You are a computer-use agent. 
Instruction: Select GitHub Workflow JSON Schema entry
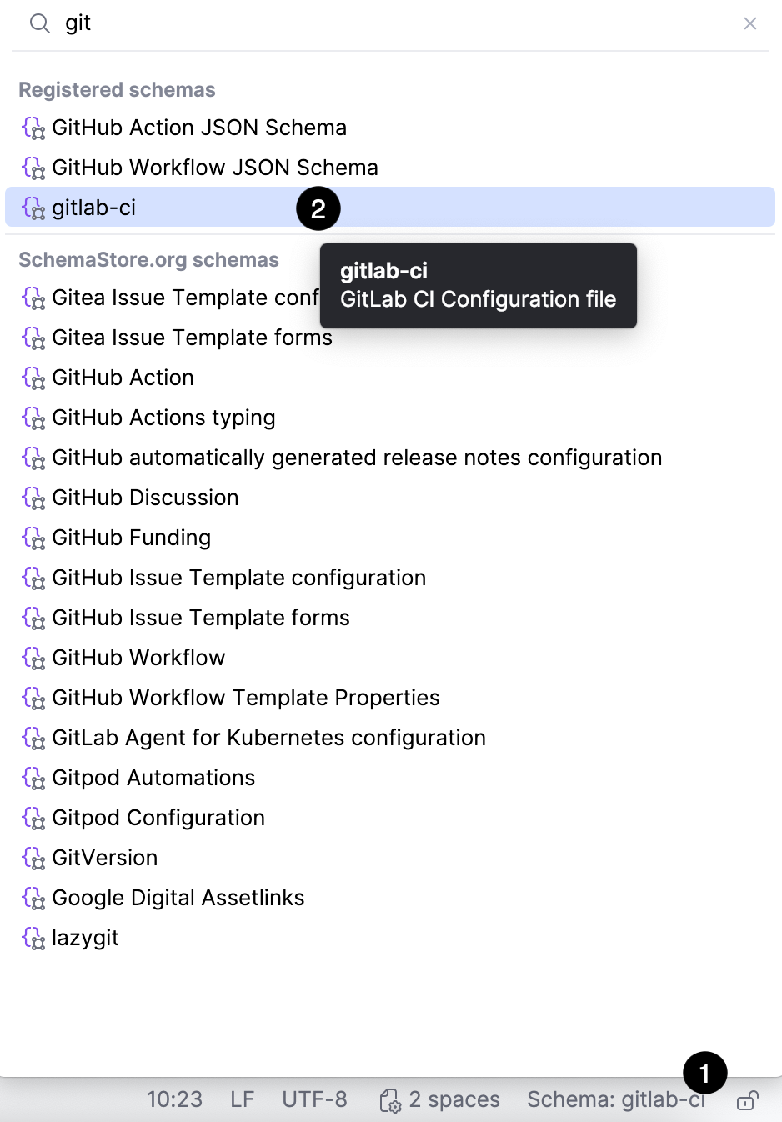[215, 168]
